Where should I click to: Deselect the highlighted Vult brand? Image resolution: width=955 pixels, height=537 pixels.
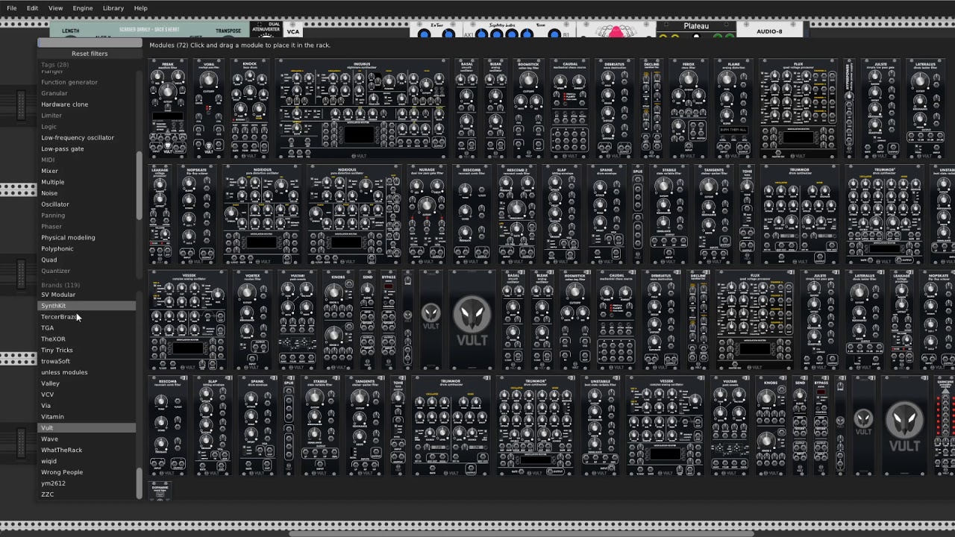tap(87, 428)
